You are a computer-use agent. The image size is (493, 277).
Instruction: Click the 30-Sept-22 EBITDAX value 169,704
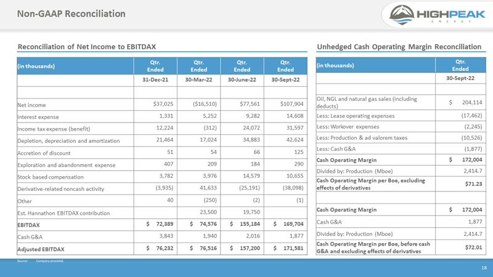pyautogui.click(x=288, y=224)
